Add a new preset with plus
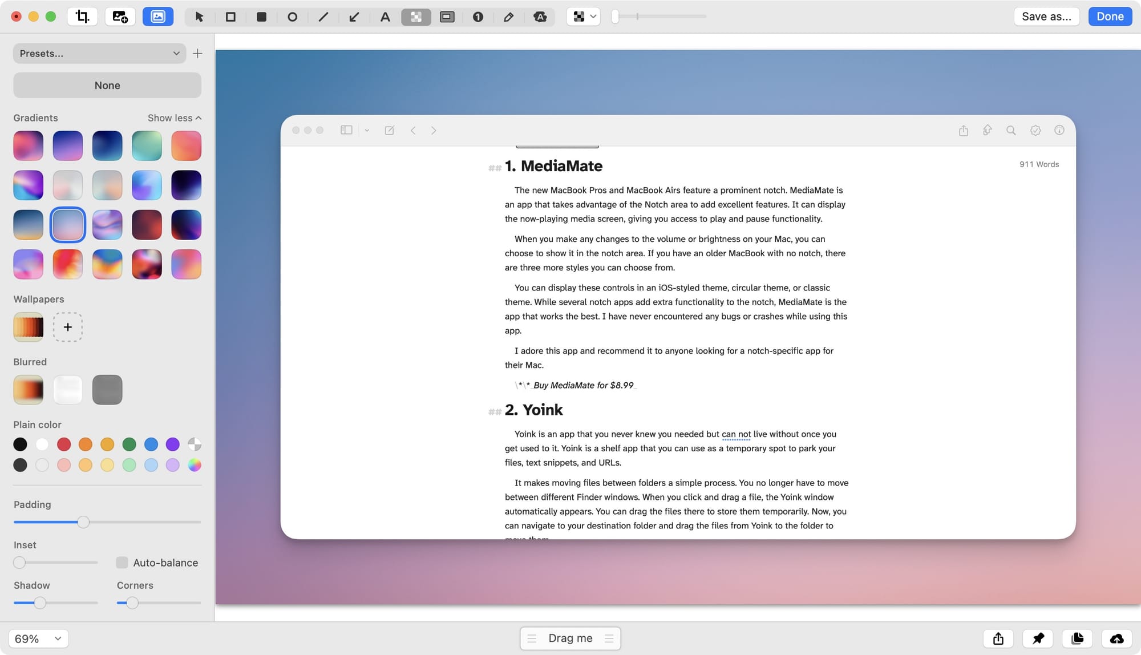This screenshot has width=1141, height=655. point(197,53)
